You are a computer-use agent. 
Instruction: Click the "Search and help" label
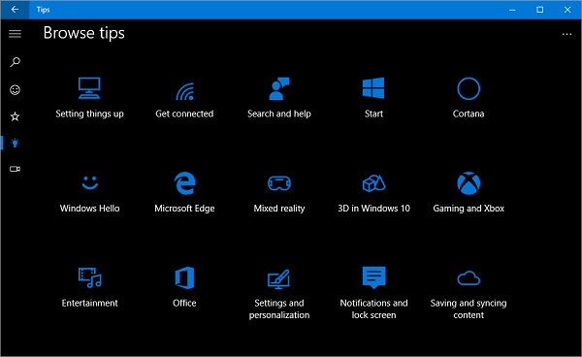coord(279,114)
